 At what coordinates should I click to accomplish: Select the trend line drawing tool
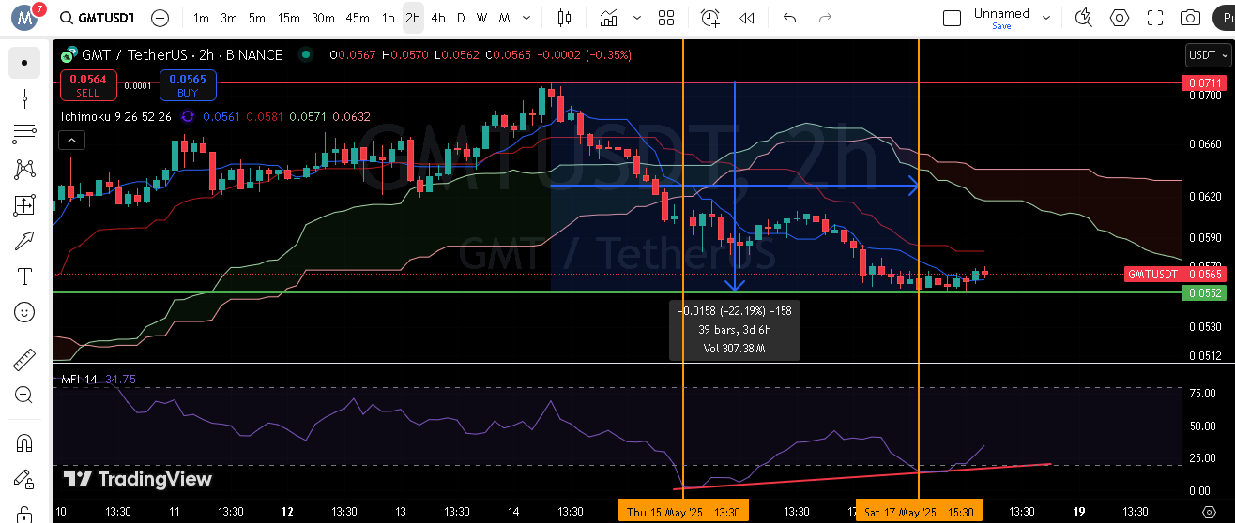click(x=24, y=98)
